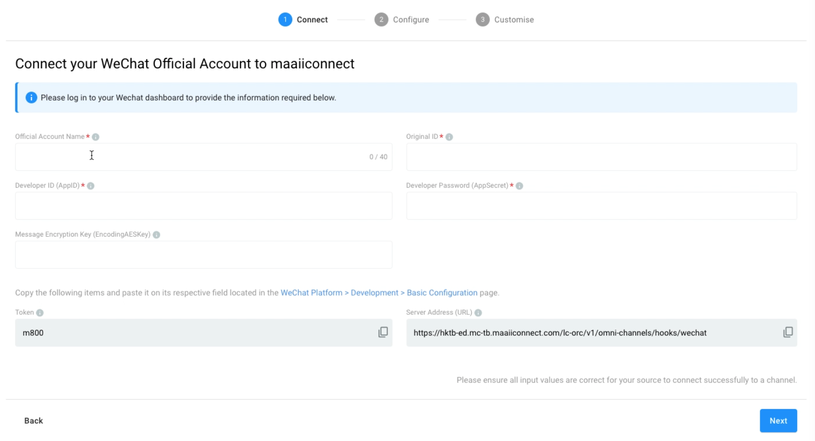Open WeChat Platform Basic Configuration link
Viewport: 815px width, 441px height.
click(379, 293)
